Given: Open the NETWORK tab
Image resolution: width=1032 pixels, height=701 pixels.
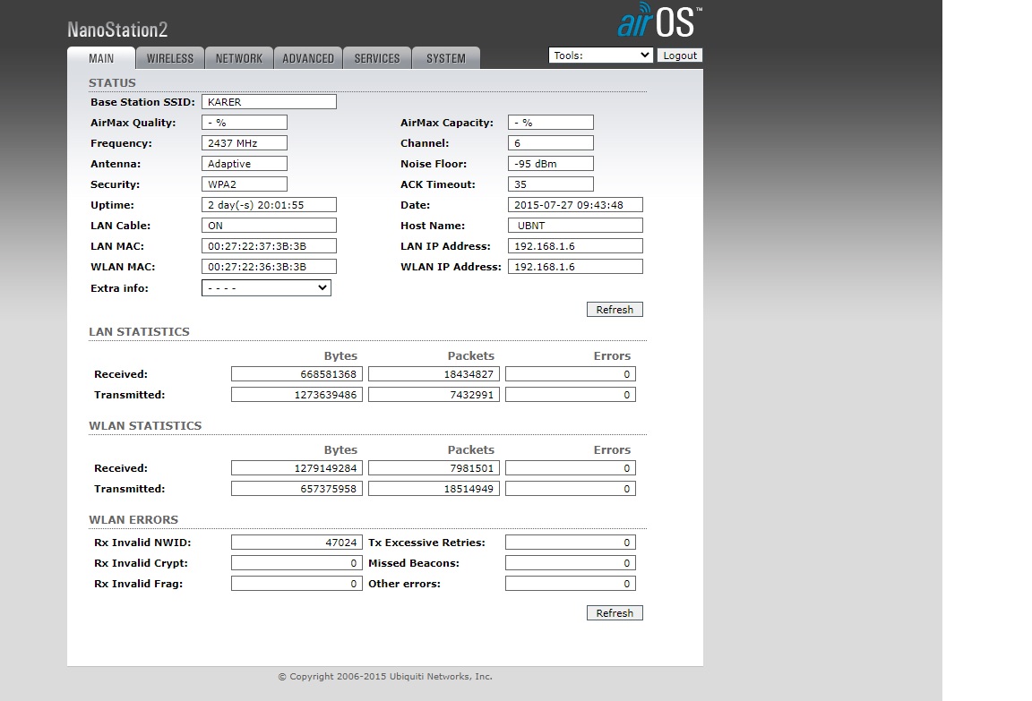Looking at the screenshot, I should click(x=239, y=58).
